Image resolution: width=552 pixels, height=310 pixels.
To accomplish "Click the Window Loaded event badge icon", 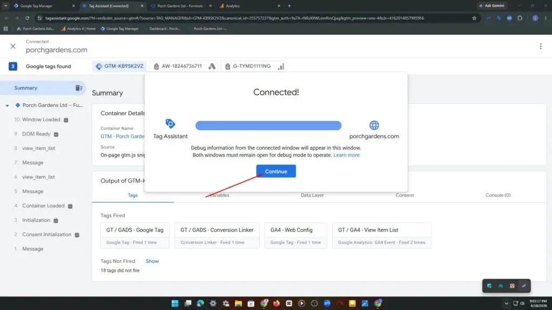I will click(x=66, y=120).
